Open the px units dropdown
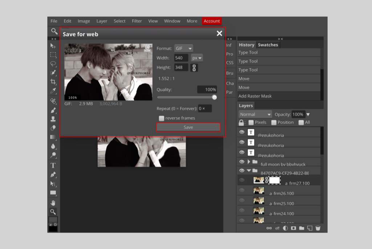Viewport: 372px width, 249px height. [x=197, y=58]
